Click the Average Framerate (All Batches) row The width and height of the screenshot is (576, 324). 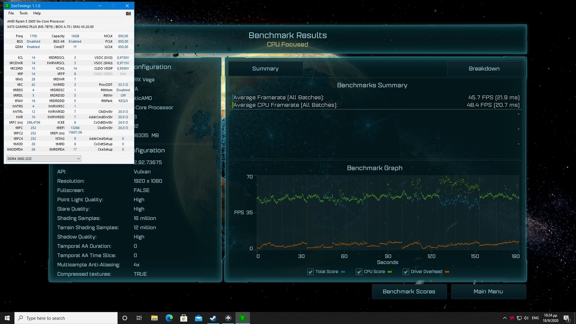(376, 98)
